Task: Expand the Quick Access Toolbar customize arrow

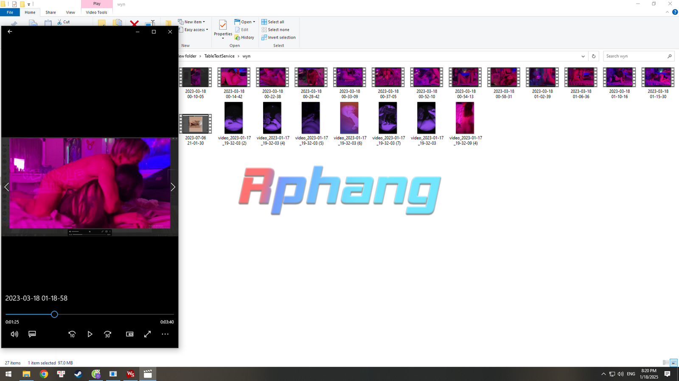Action: pos(29,4)
